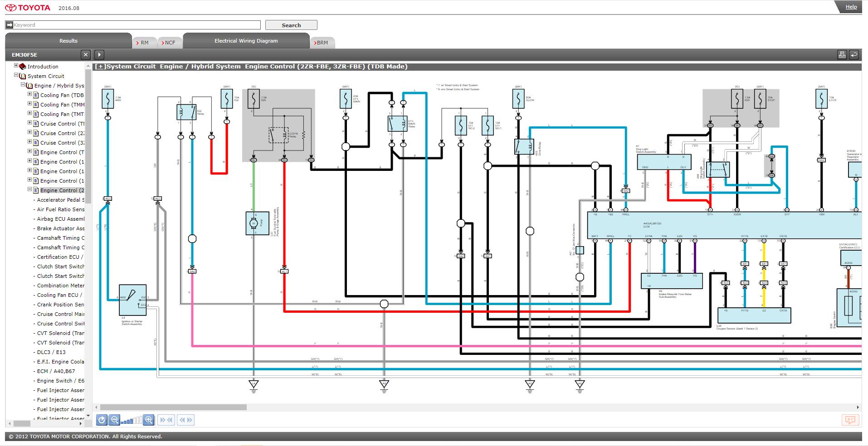Click the zoom level bar indicator
The height and width of the screenshot is (446, 868).
click(x=132, y=420)
